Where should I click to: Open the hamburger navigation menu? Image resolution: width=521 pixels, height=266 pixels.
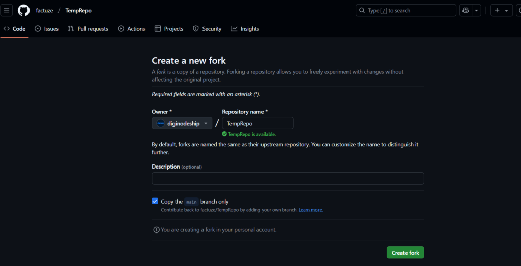click(x=7, y=10)
